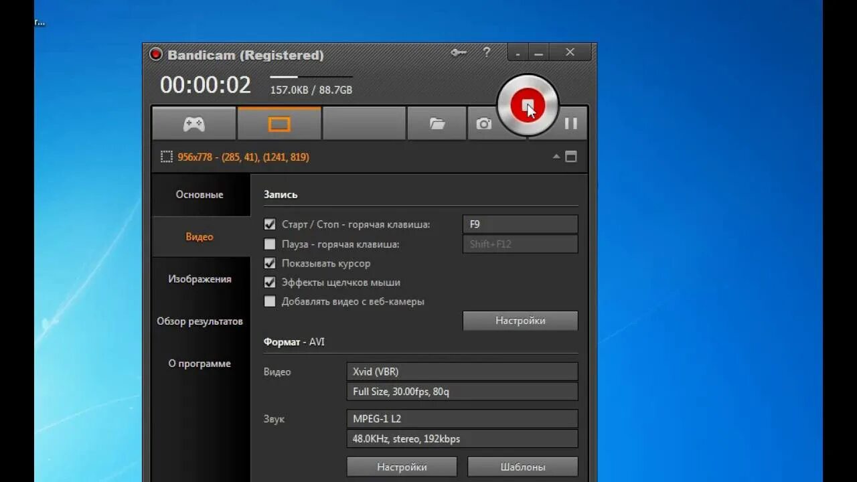Stop recording with the red record button
The height and width of the screenshot is (482, 857).
(x=528, y=105)
